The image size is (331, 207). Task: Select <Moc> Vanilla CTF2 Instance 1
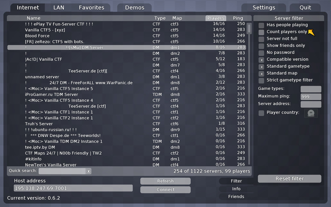click(127, 118)
